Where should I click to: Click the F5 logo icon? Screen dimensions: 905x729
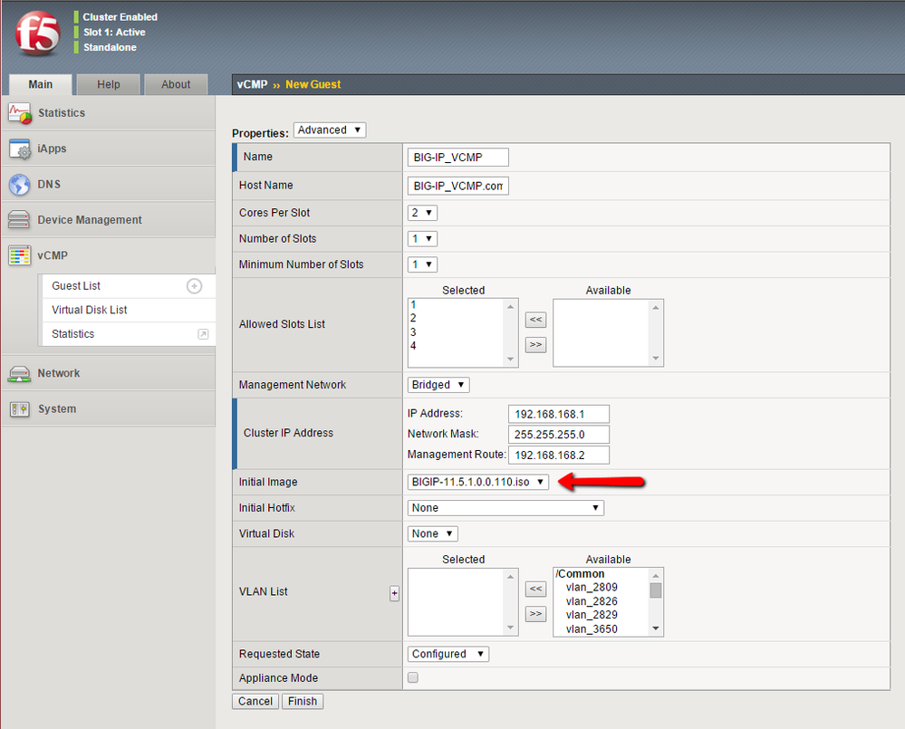tap(37, 34)
